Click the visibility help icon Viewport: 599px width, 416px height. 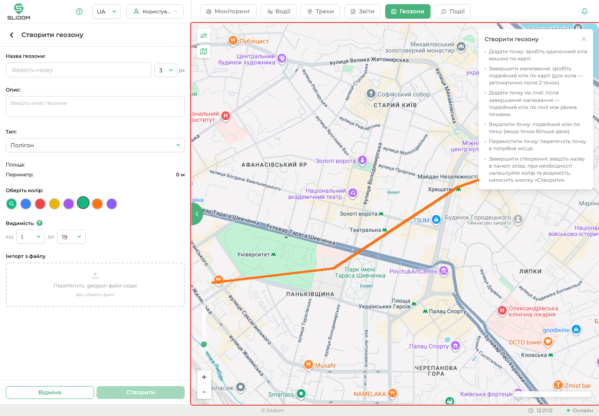pos(40,223)
